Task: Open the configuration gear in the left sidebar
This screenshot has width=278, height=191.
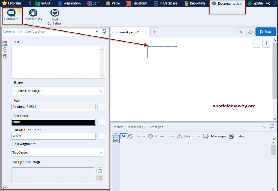Action: (5, 43)
